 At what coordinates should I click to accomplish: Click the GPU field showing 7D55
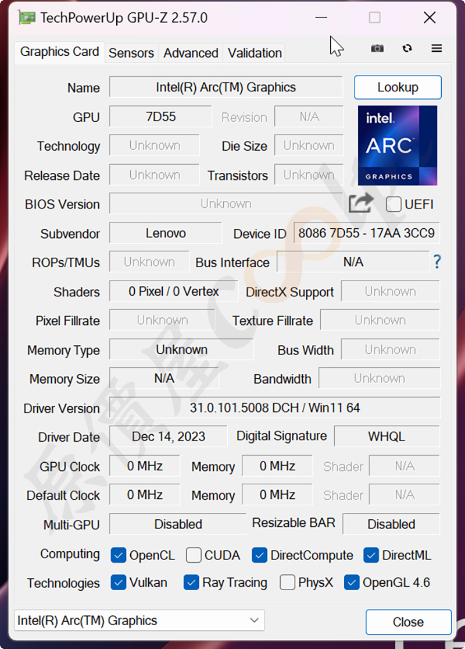coord(160,117)
